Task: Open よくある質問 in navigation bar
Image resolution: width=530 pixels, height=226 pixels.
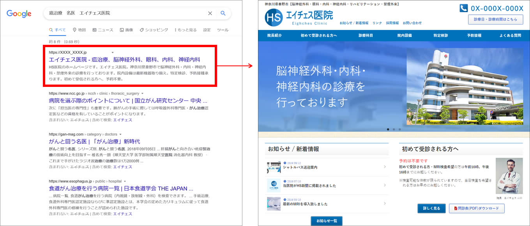Action: tap(510, 35)
